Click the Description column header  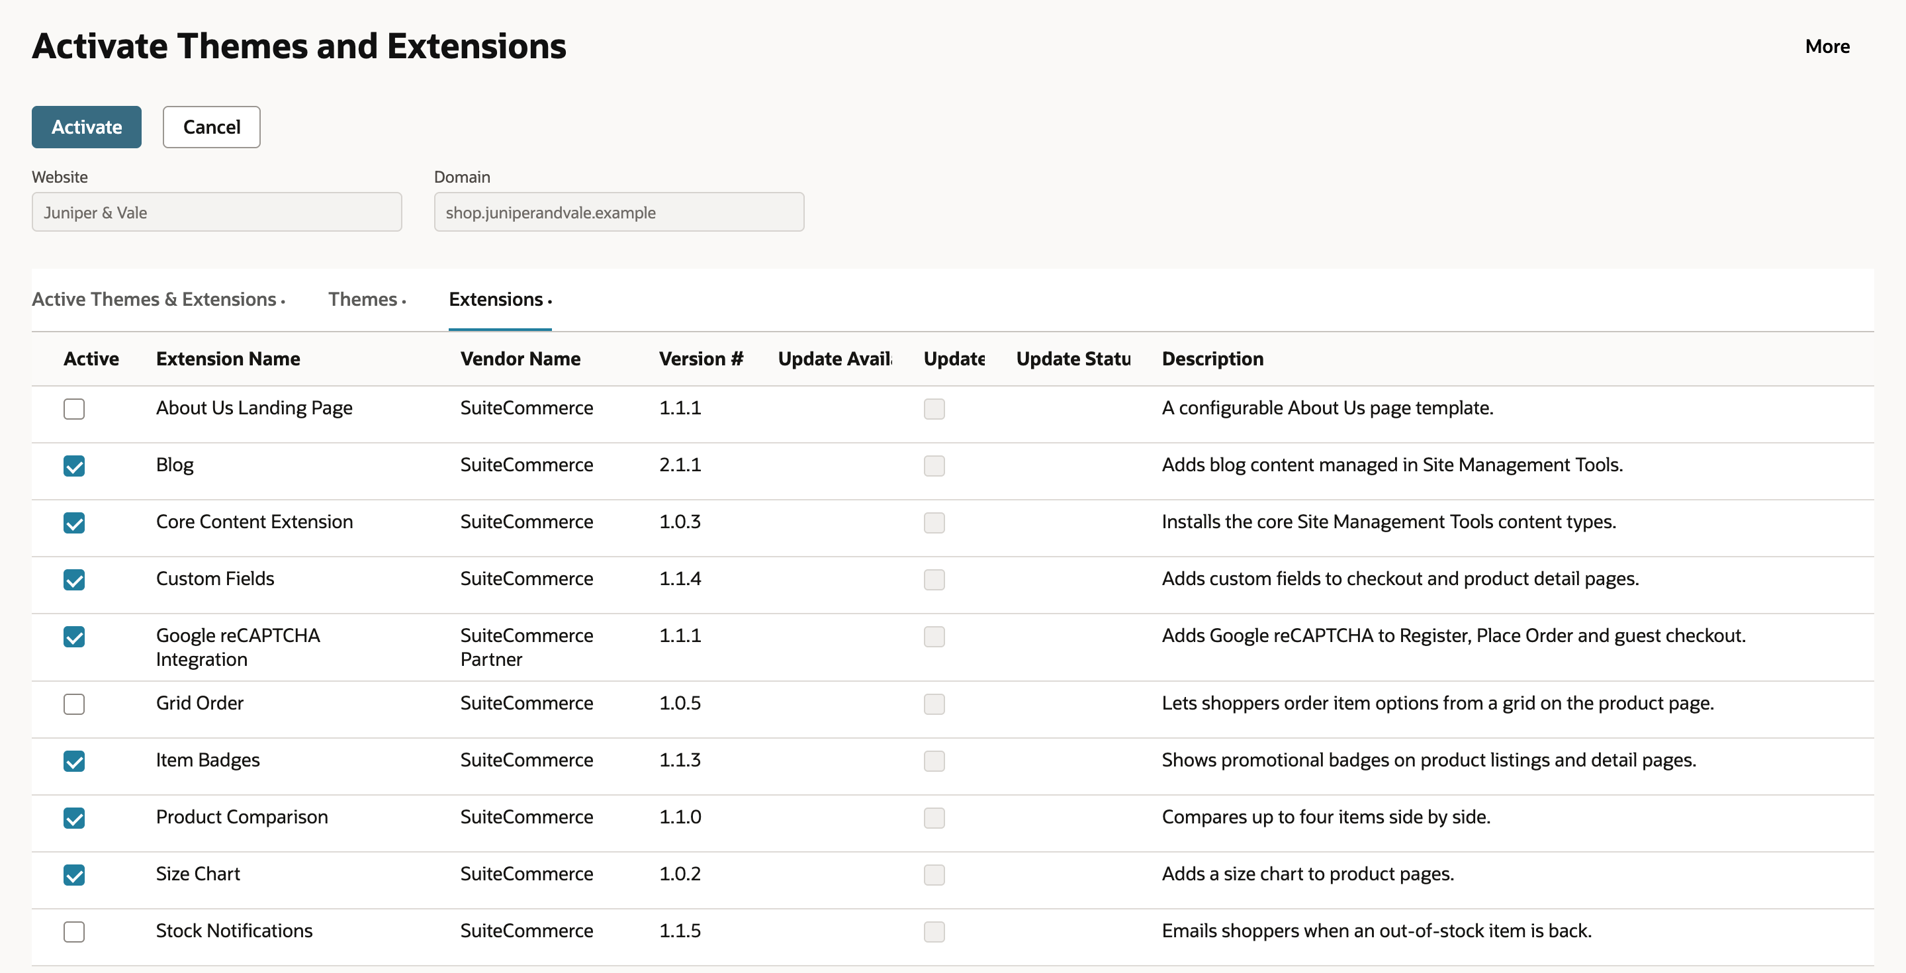coord(1212,359)
